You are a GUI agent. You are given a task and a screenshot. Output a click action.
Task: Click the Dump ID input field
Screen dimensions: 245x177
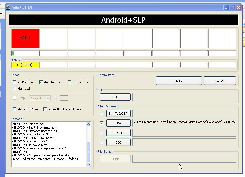[64, 98]
